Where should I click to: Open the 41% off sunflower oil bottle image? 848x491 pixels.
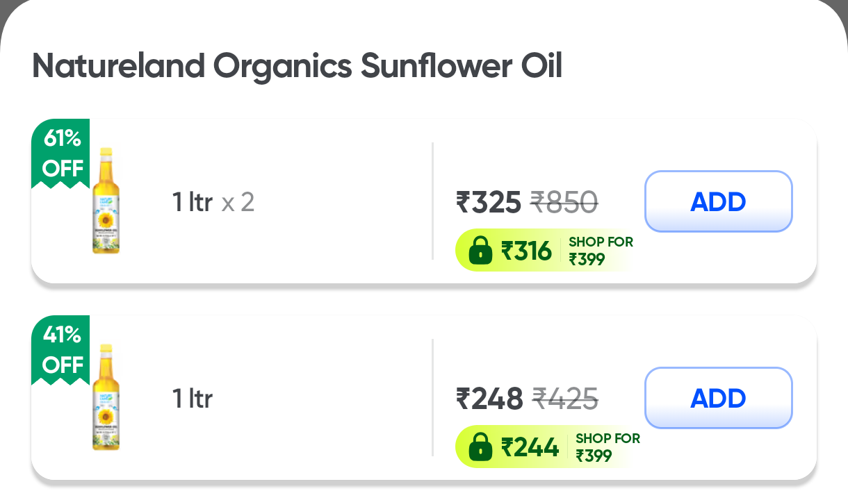tap(106, 398)
